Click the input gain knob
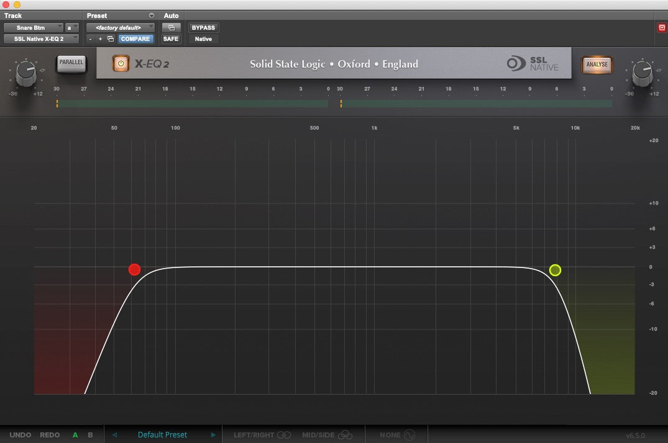668x443 pixels. pos(26,73)
